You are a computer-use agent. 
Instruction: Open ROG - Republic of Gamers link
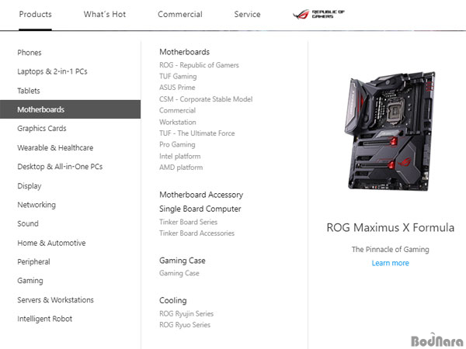pyautogui.click(x=199, y=65)
